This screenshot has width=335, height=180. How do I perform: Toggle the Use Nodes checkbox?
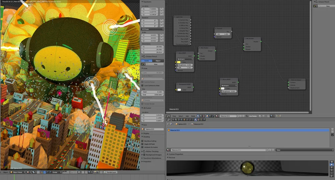coord(247,116)
